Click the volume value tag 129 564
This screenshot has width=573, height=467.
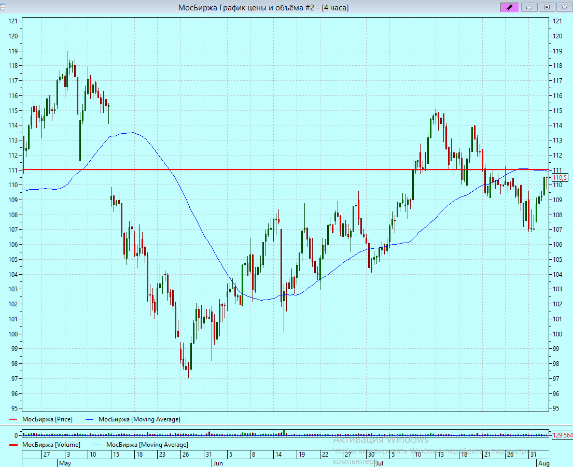[563, 435]
